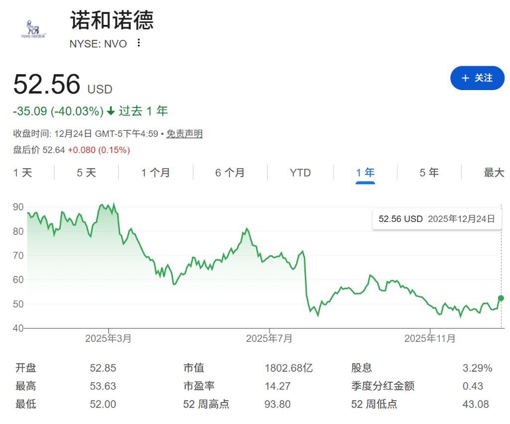
Task: Click the Novo Nordisk company logo
Action: pyautogui.click(x=33, y=29)
